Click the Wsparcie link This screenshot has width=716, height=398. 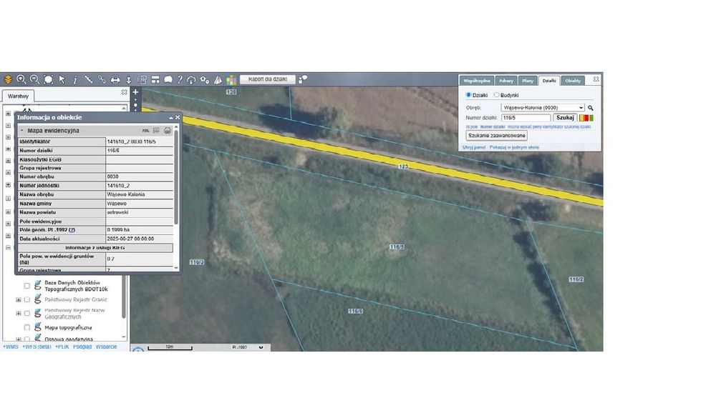(x=106, y=347)
